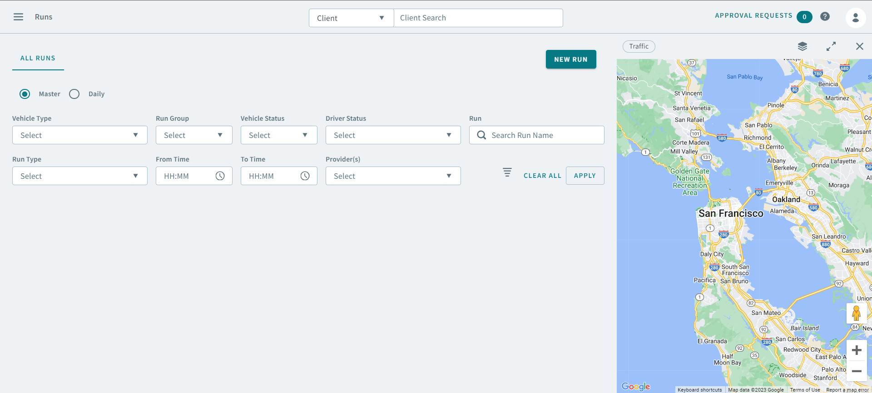Open the map layers icon

click(803, 46)
